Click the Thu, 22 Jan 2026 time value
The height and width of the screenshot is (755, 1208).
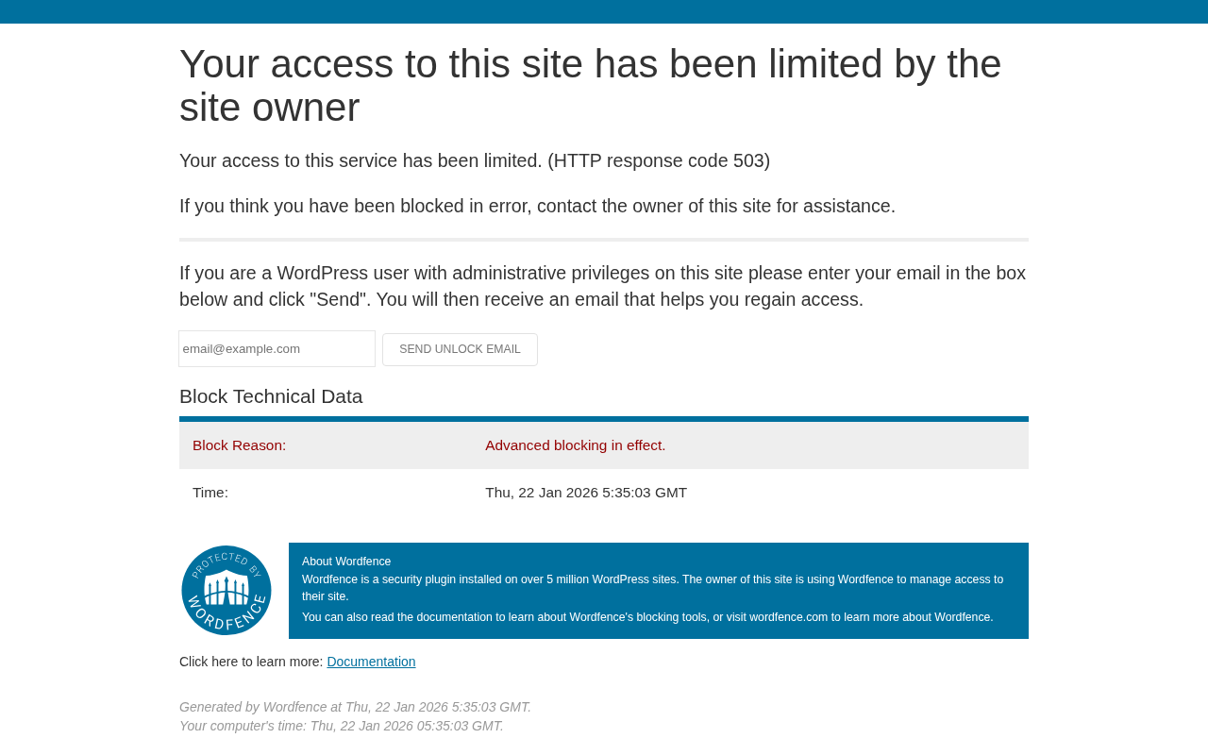point(586,493)
